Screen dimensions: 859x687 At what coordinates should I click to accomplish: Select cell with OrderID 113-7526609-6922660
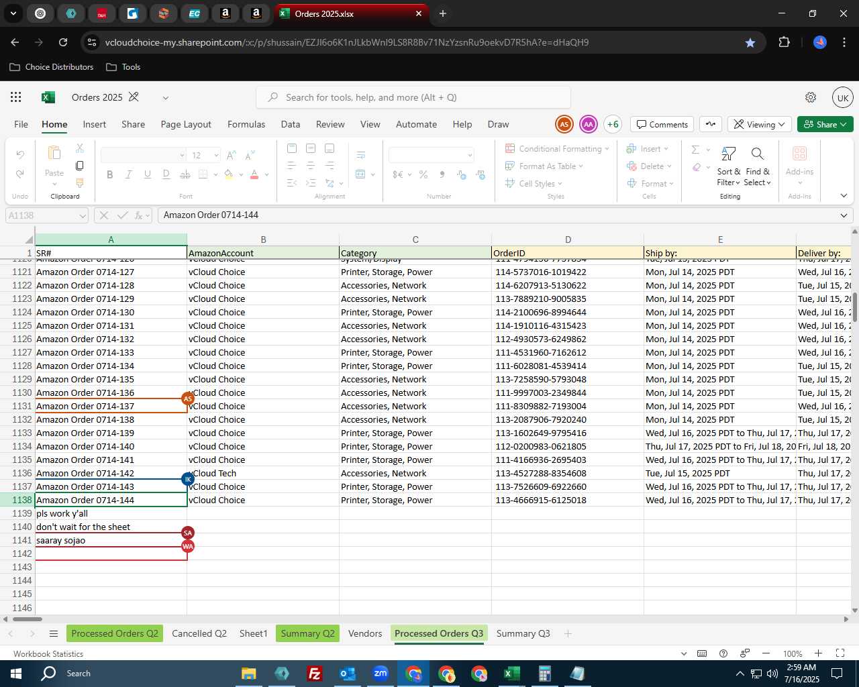568,486
